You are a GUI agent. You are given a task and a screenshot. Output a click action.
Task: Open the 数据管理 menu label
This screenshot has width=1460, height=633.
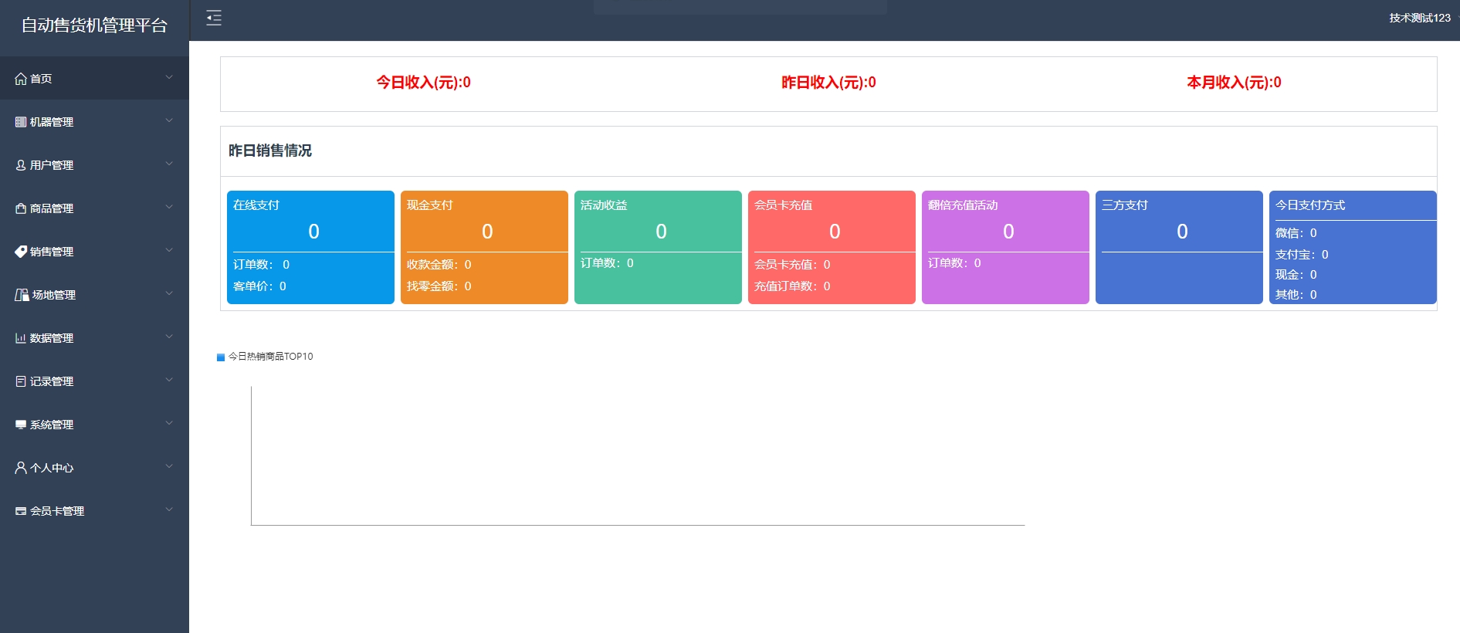(x=52, y=338)
